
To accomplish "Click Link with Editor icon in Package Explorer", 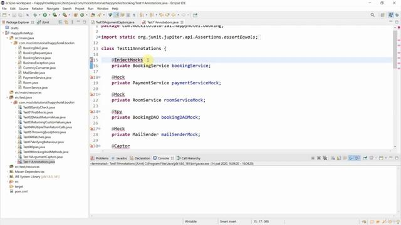I will pos(66,22).
